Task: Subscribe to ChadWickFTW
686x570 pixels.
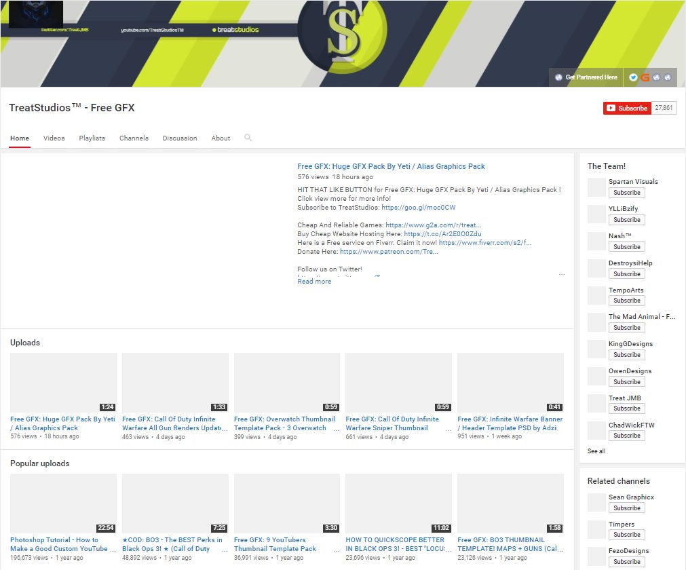Action: (626, 436)
